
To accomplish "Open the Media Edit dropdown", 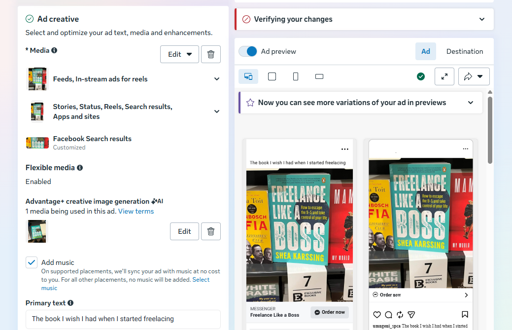I will click(179, 54).
